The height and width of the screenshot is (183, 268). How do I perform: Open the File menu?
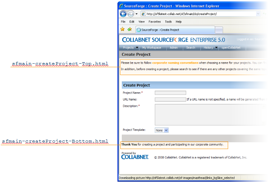123,21
